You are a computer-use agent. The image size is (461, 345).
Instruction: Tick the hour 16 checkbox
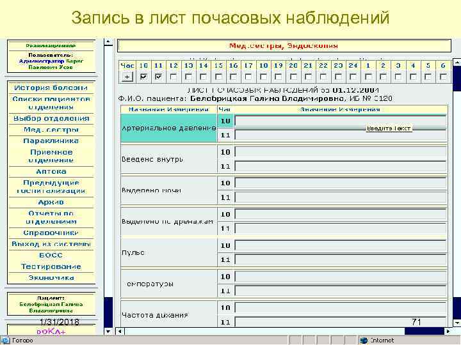tap(233, 77)
